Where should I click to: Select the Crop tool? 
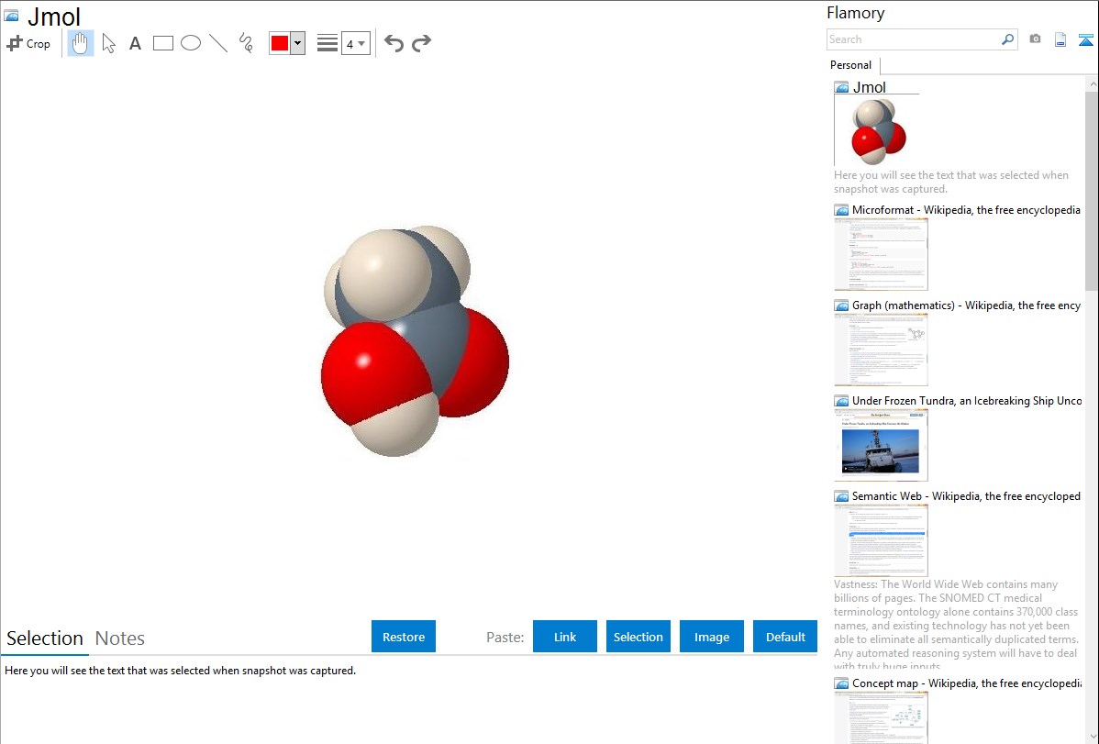click(28, 43)
